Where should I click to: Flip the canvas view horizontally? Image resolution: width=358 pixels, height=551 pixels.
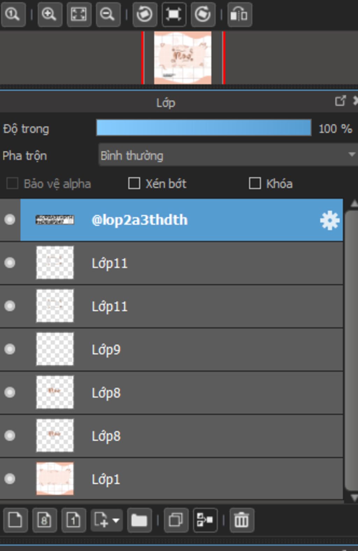[x=239, y=14]
